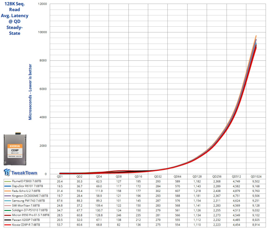Click the QD128 column header
Screen dimensions: 268x245
tap(197, 176)
